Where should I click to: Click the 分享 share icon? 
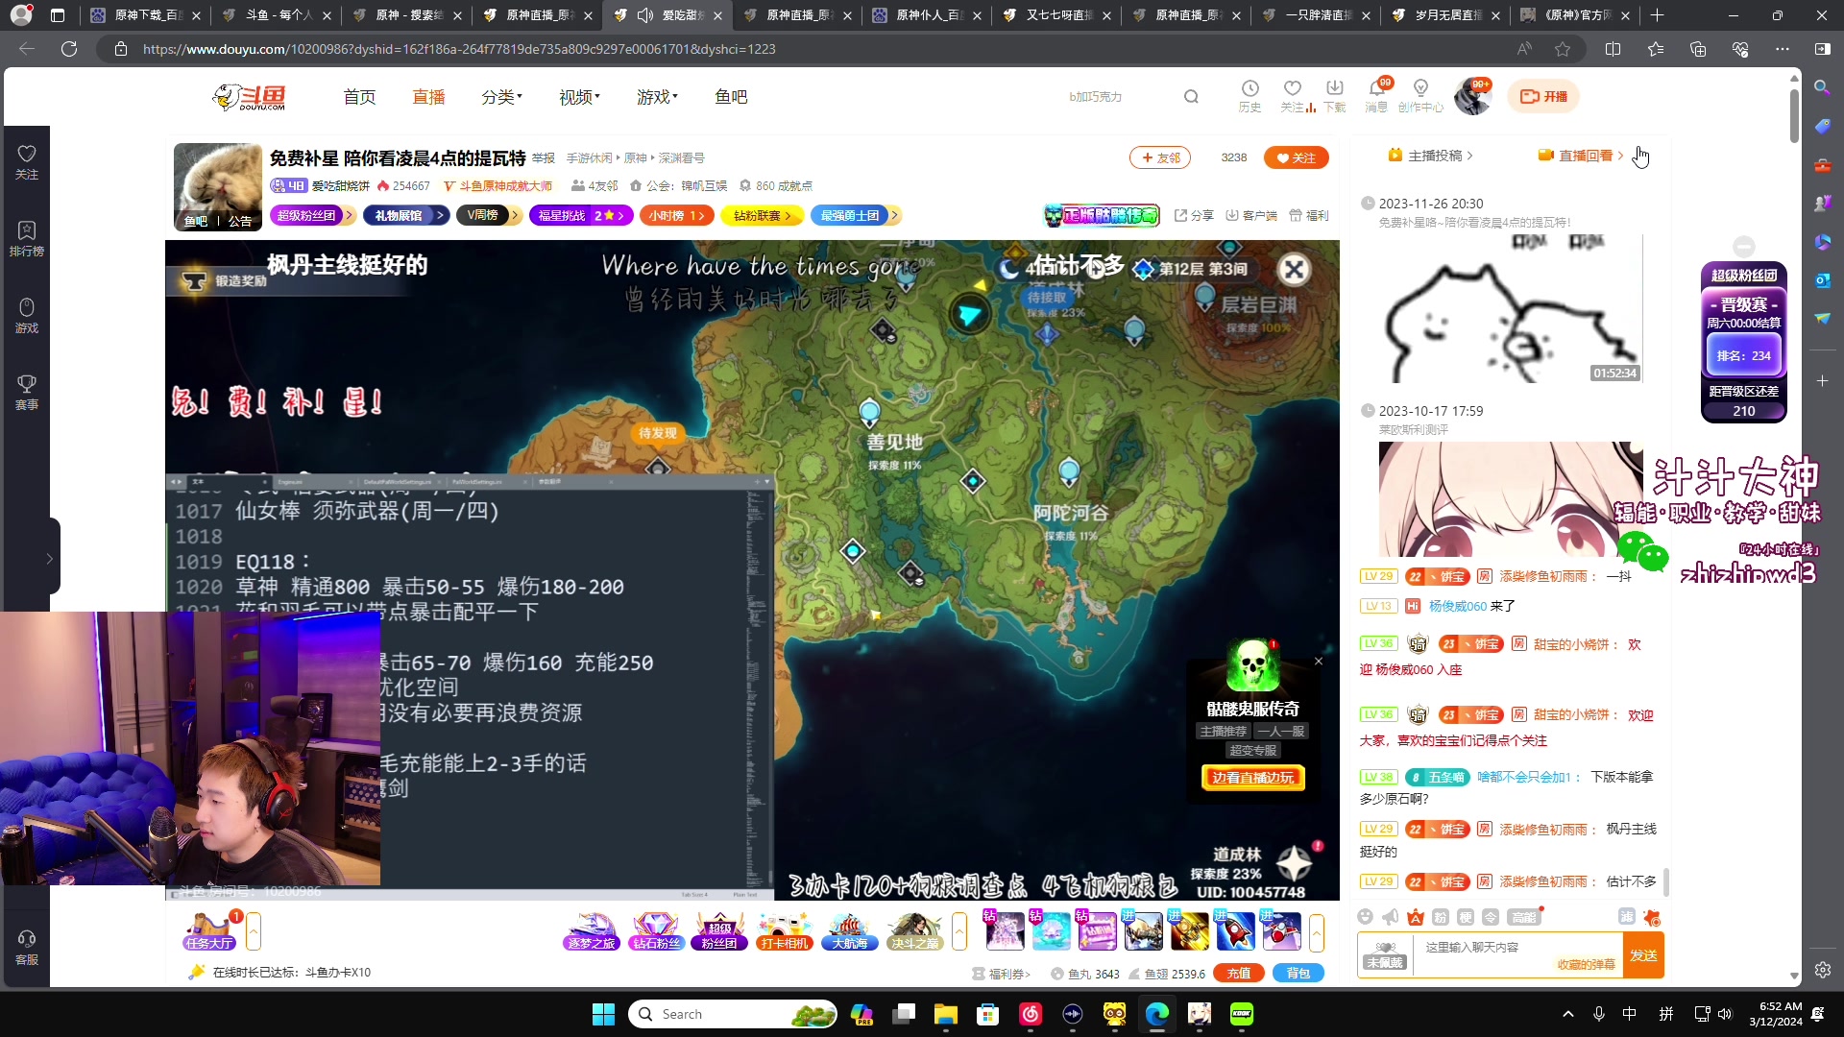click(x=1194, y=215)
